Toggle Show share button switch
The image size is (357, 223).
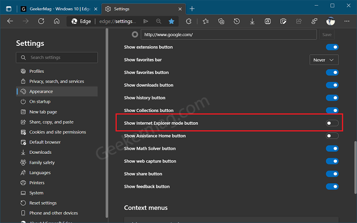[332, 174]
